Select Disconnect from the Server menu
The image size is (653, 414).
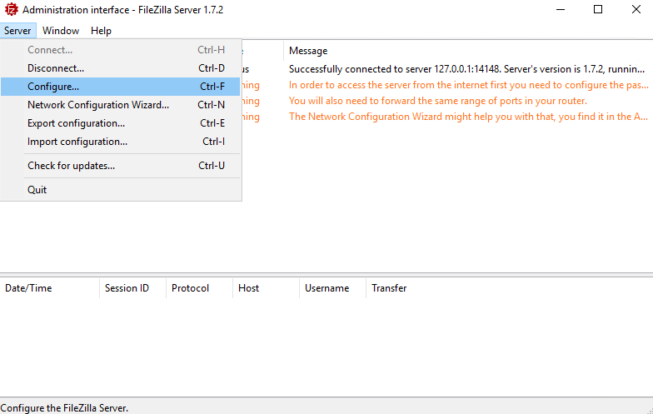click(56, 68)
